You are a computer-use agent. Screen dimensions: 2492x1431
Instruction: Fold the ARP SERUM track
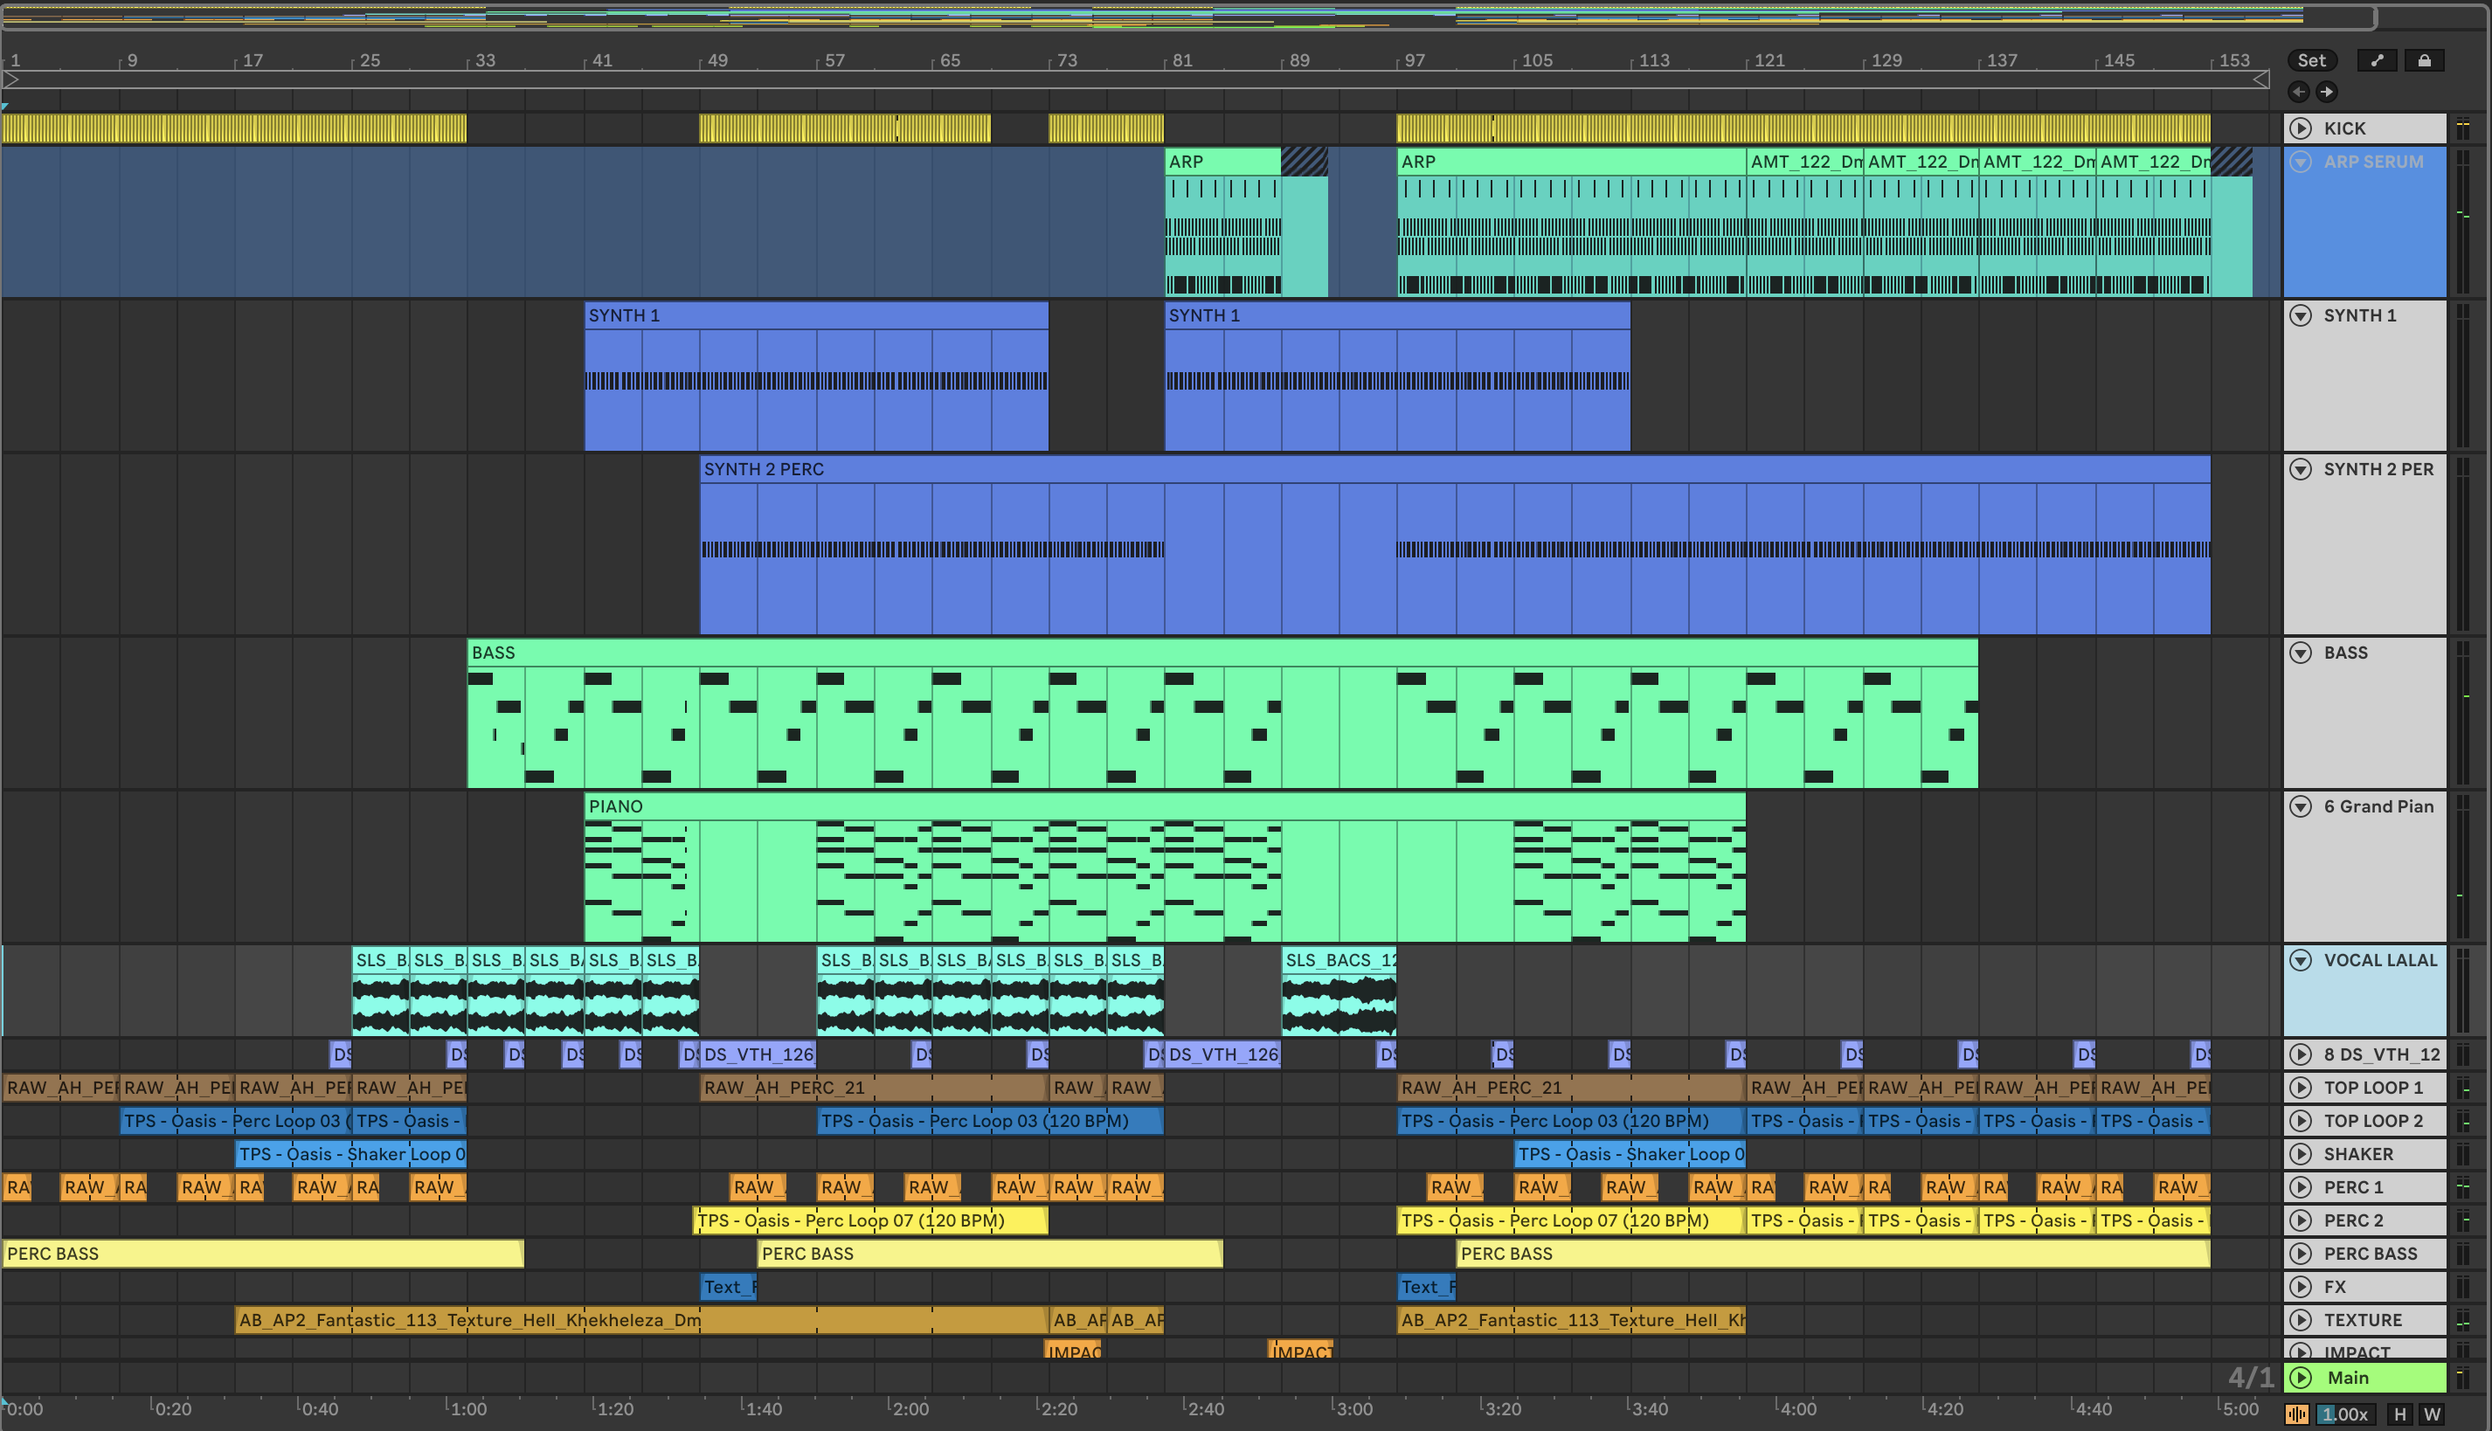[x=2302, y=162]
